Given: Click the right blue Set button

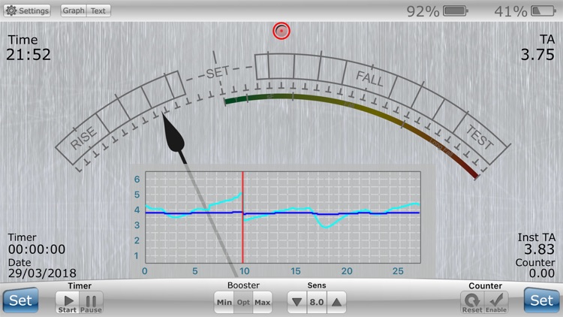Looking at the screenshot, I should click(x=541, y=300).
